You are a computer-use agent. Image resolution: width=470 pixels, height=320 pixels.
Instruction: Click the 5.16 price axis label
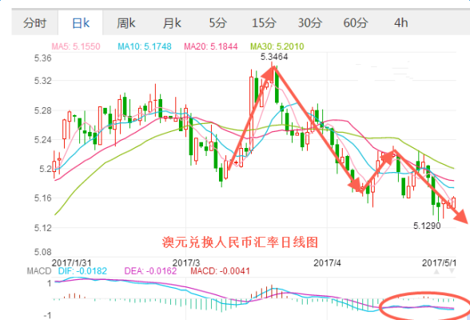click(42, 198)
